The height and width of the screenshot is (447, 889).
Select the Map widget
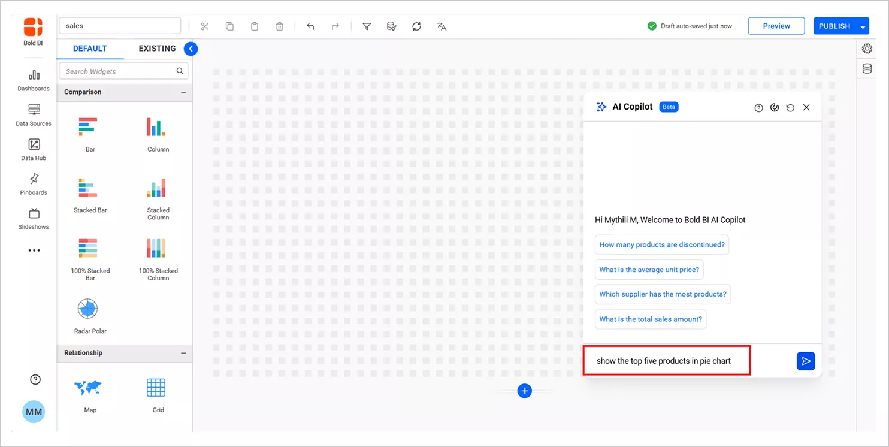(x=90, y=395)
